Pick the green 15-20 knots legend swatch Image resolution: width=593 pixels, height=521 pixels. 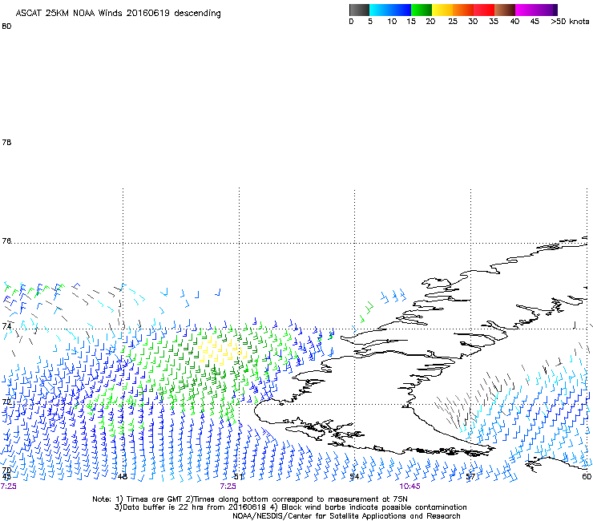[422, 10]
